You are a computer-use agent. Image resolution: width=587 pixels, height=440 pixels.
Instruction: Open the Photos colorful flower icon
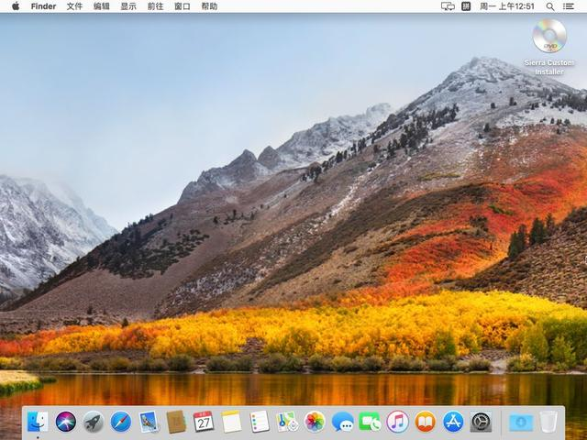point(315,422)
